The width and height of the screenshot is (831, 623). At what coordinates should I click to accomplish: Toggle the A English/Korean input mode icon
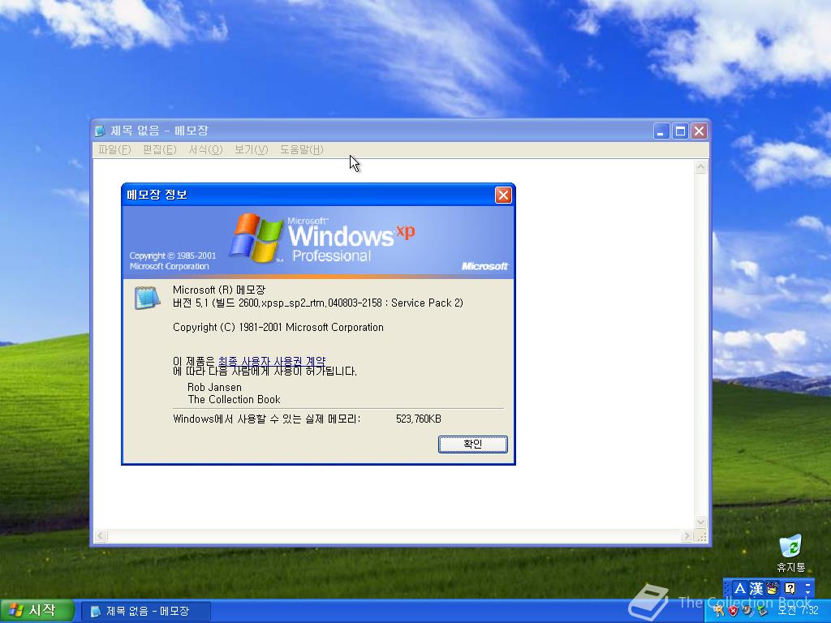point(740,588)
